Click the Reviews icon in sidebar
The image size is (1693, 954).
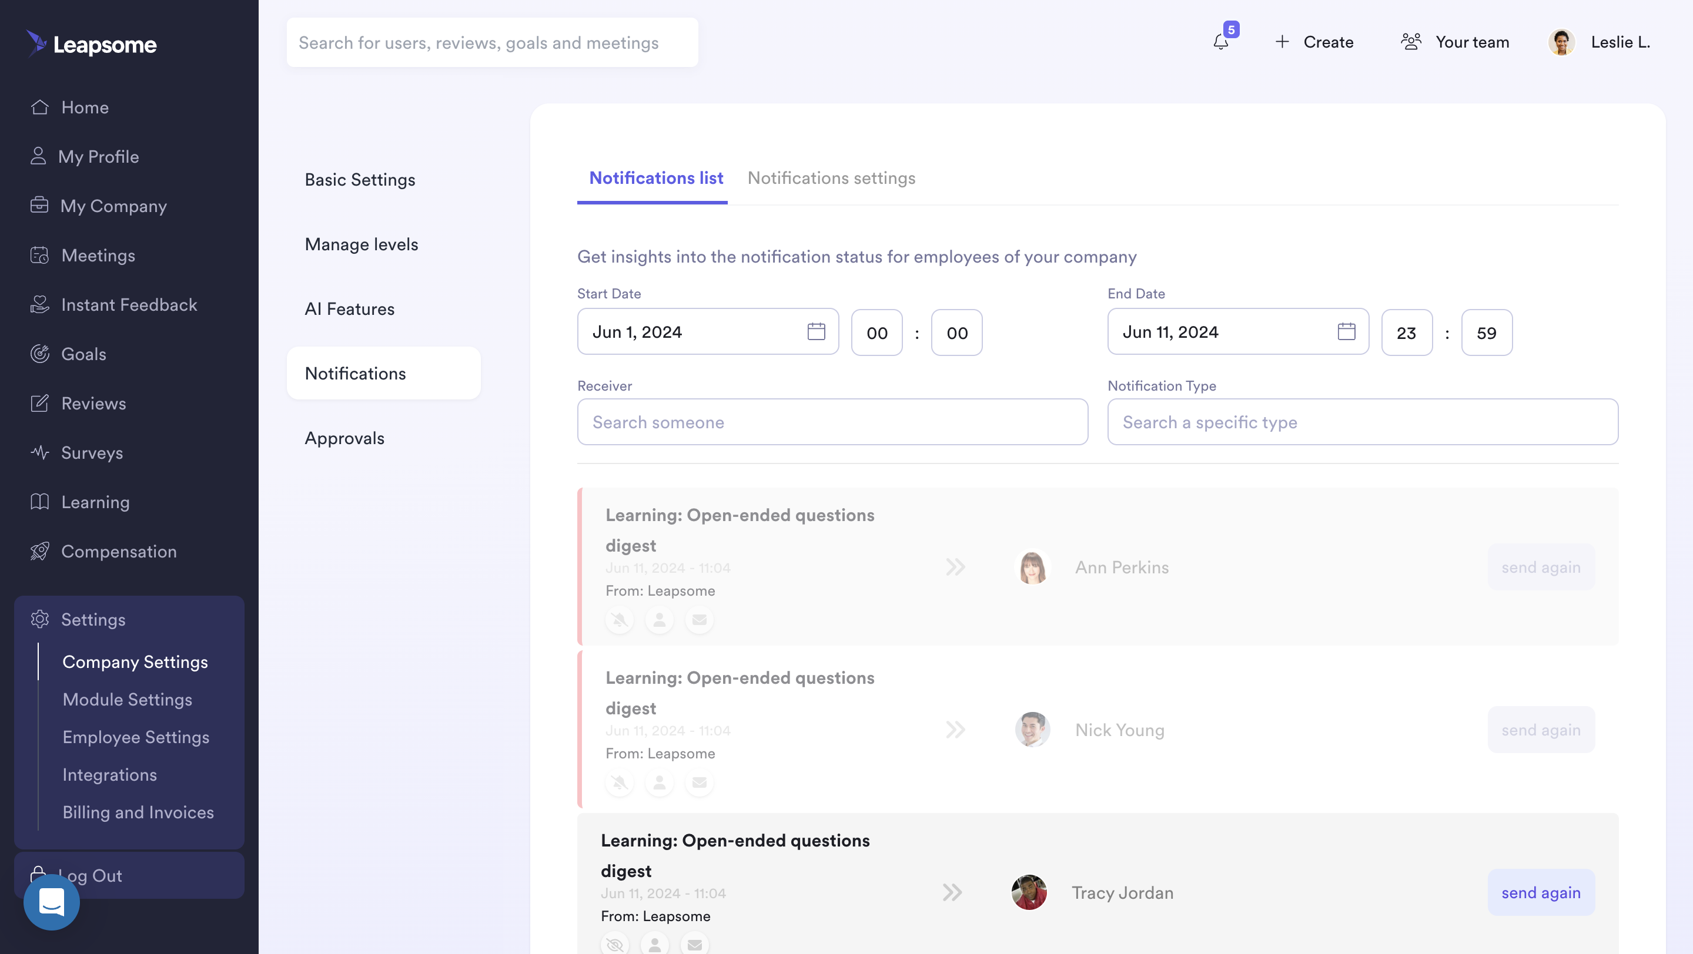point(38,403)
